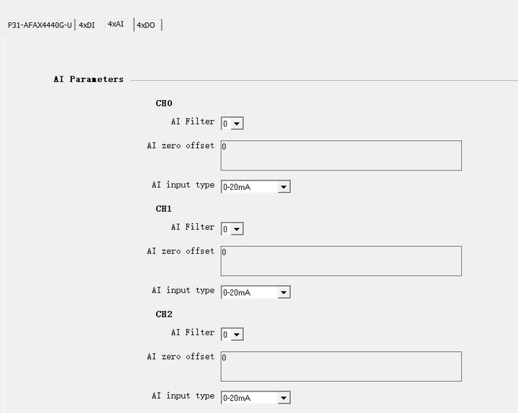Screen dimensions: 518x413
Task: Go to the 4xDO tab
Action: click(x=145, y=25)
